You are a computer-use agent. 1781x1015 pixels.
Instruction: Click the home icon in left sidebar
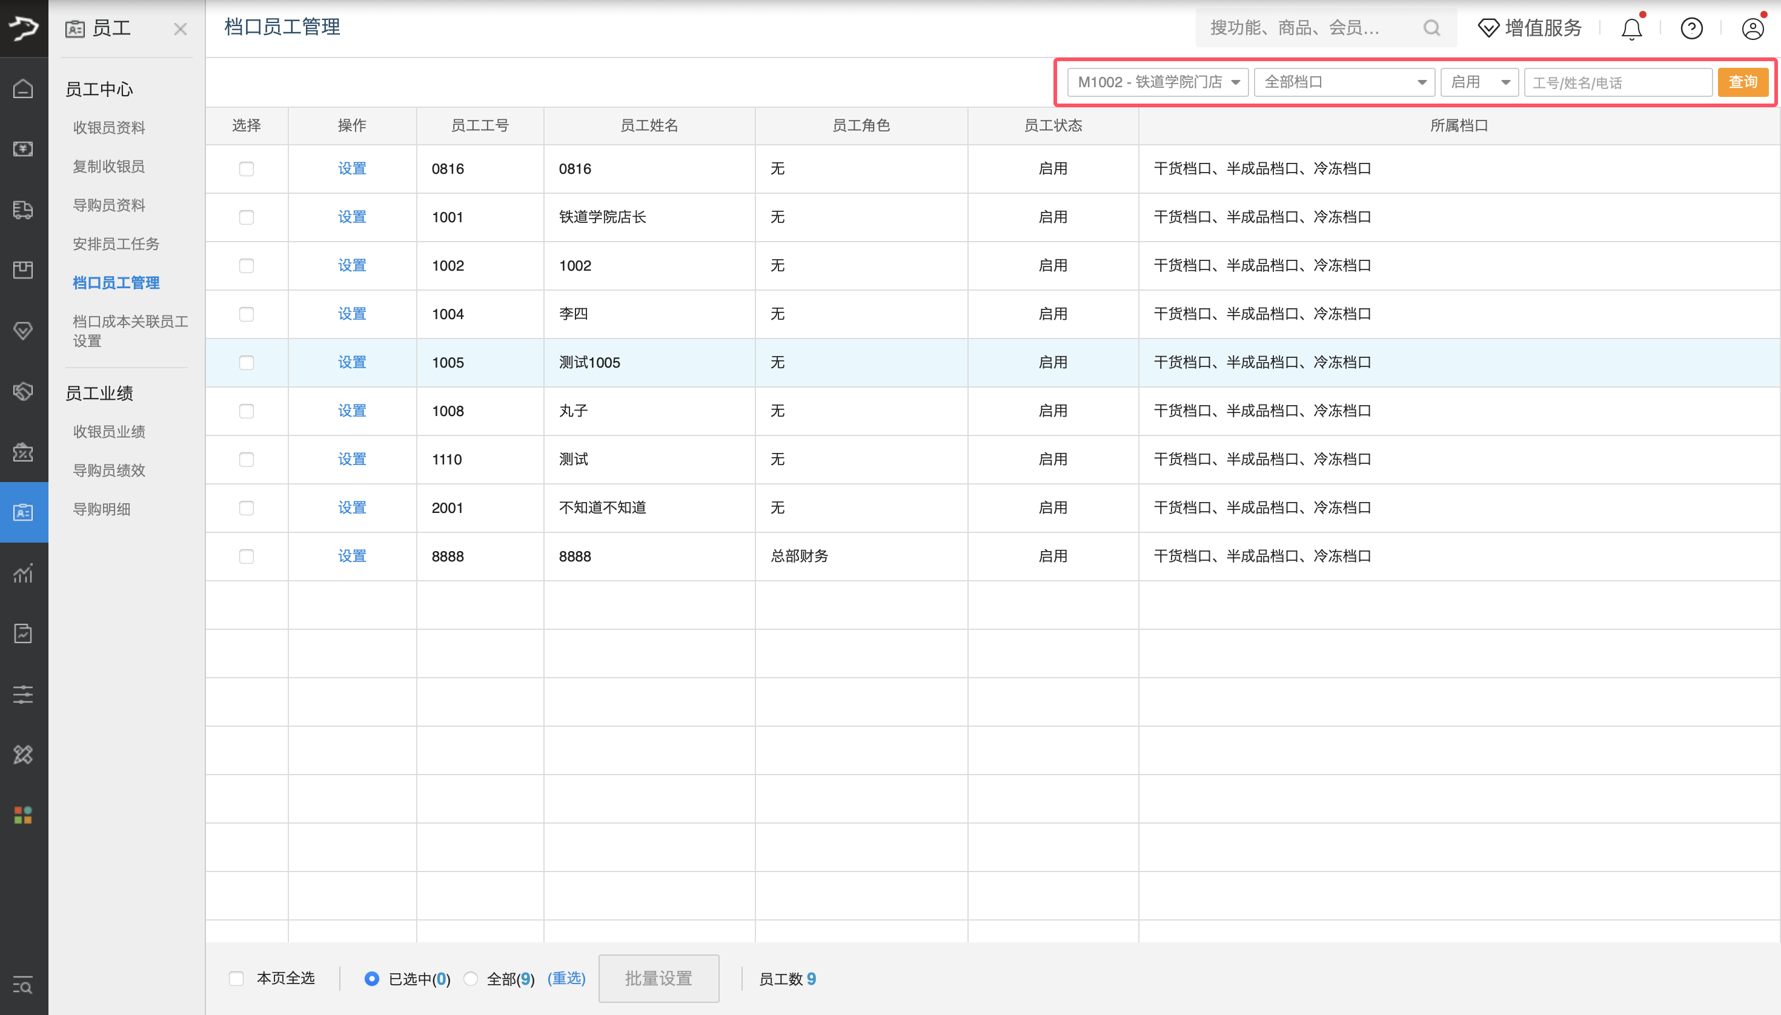tap(23, 88)
